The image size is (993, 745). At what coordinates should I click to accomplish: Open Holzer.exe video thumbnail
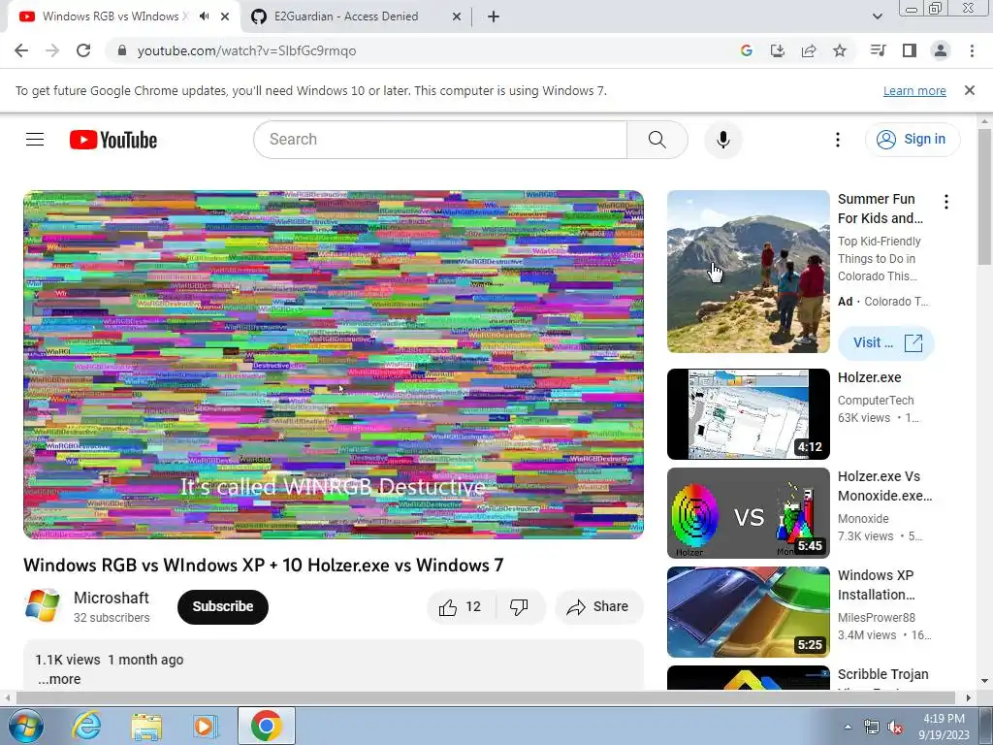click(748, 413)
